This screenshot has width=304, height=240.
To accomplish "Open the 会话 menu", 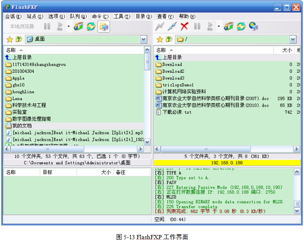I will tap(13, 17).
